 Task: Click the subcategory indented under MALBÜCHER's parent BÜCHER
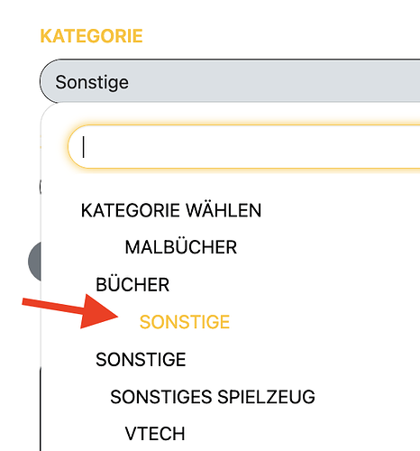click(185, 322)
